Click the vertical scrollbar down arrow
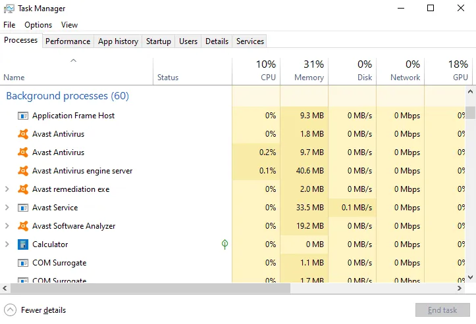 (x=470, y=277)
